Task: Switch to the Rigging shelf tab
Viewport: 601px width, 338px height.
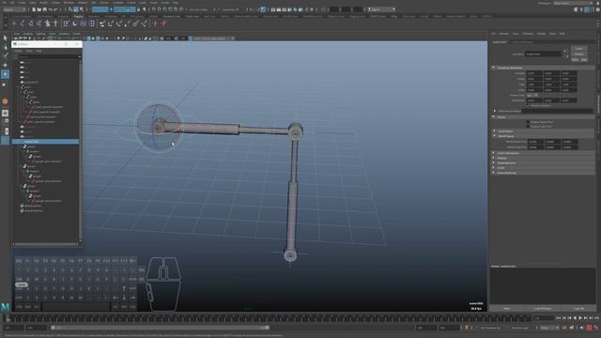Action: click(78, 17)
